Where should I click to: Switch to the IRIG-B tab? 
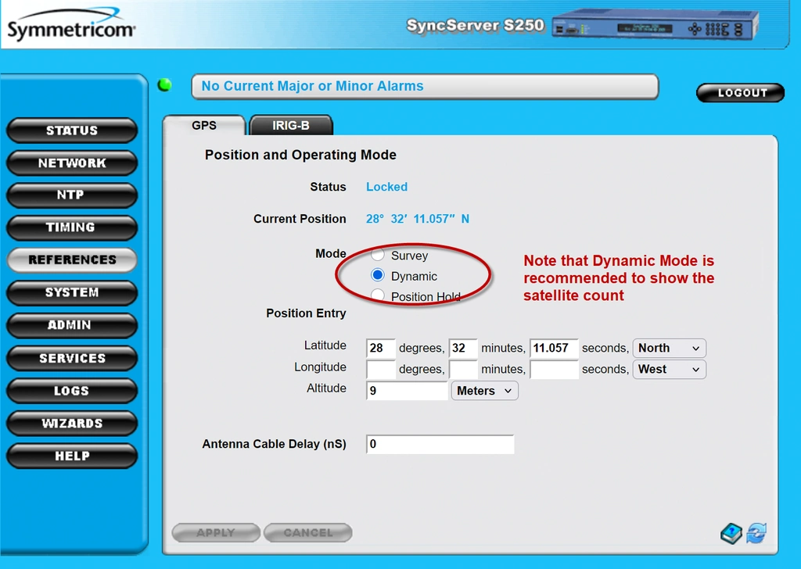coord(291,126)
